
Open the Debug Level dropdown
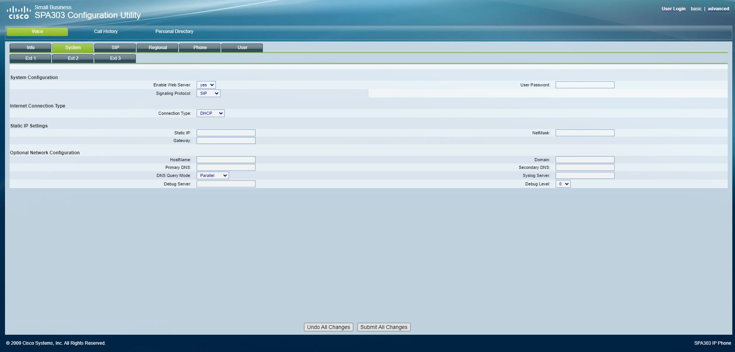coord(563,184)
